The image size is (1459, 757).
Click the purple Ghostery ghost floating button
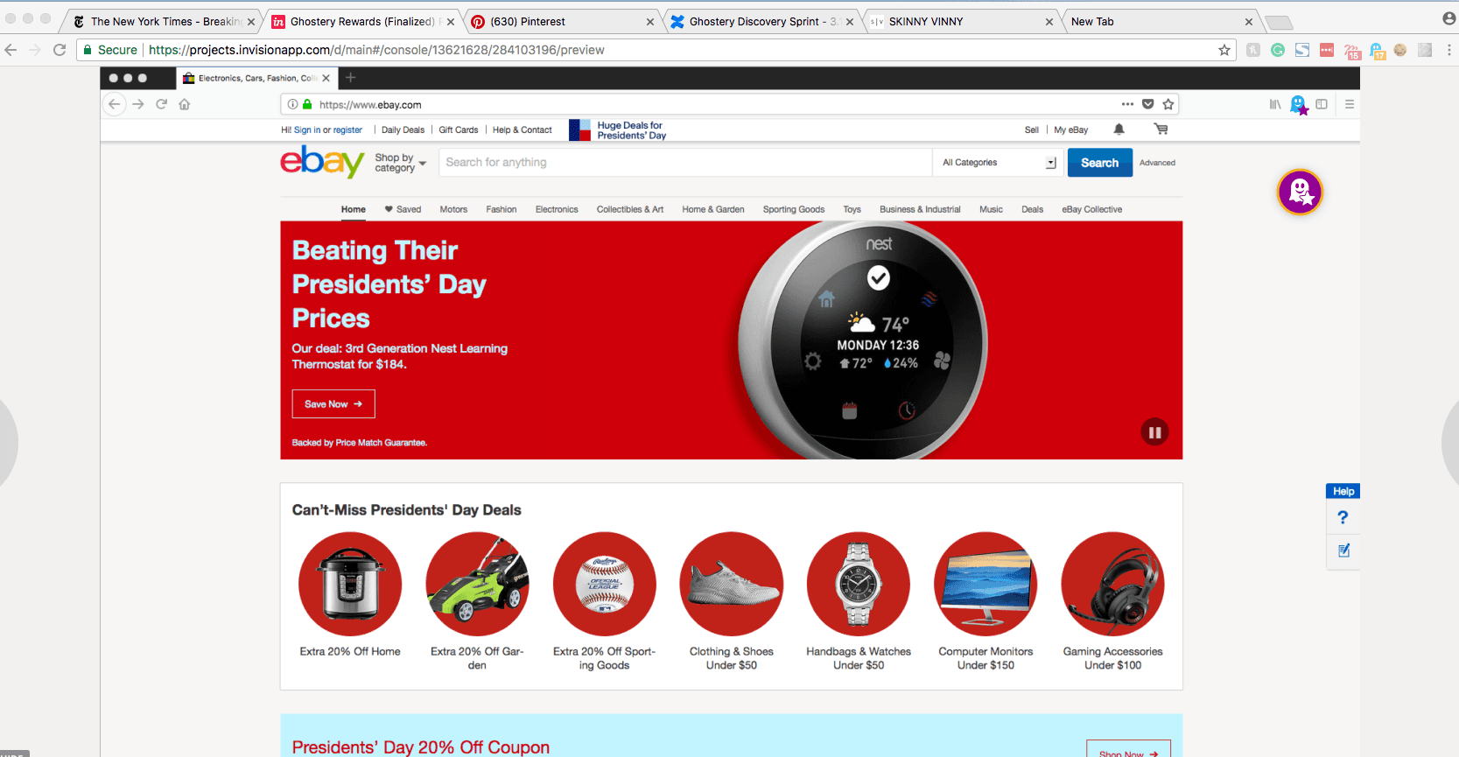(1300, 192)
